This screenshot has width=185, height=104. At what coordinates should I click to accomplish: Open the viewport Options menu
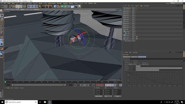click(x=23, y=10)
